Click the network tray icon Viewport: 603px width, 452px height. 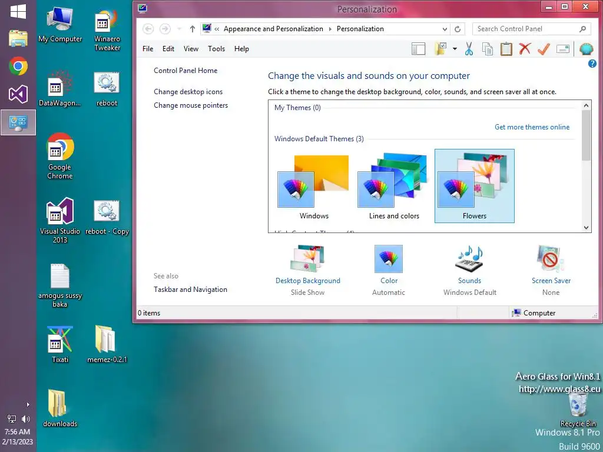[12, 419]
